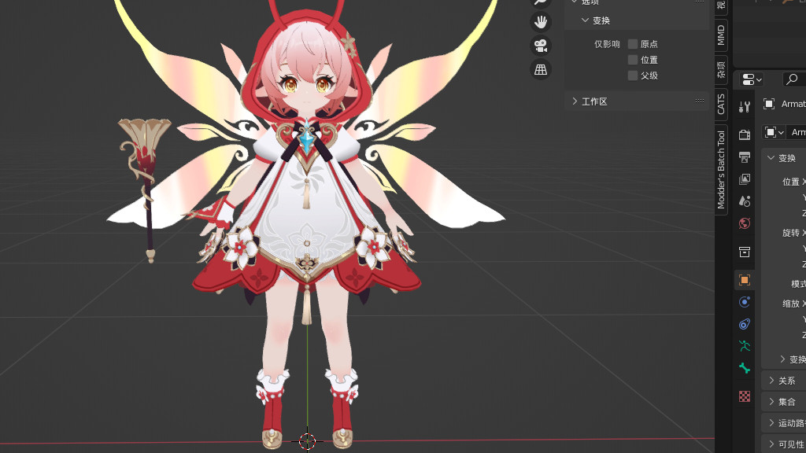This screenshot has width=806, height=453.
Task: Open the MMD sidebar tab
Action: [x=721, y=35]
